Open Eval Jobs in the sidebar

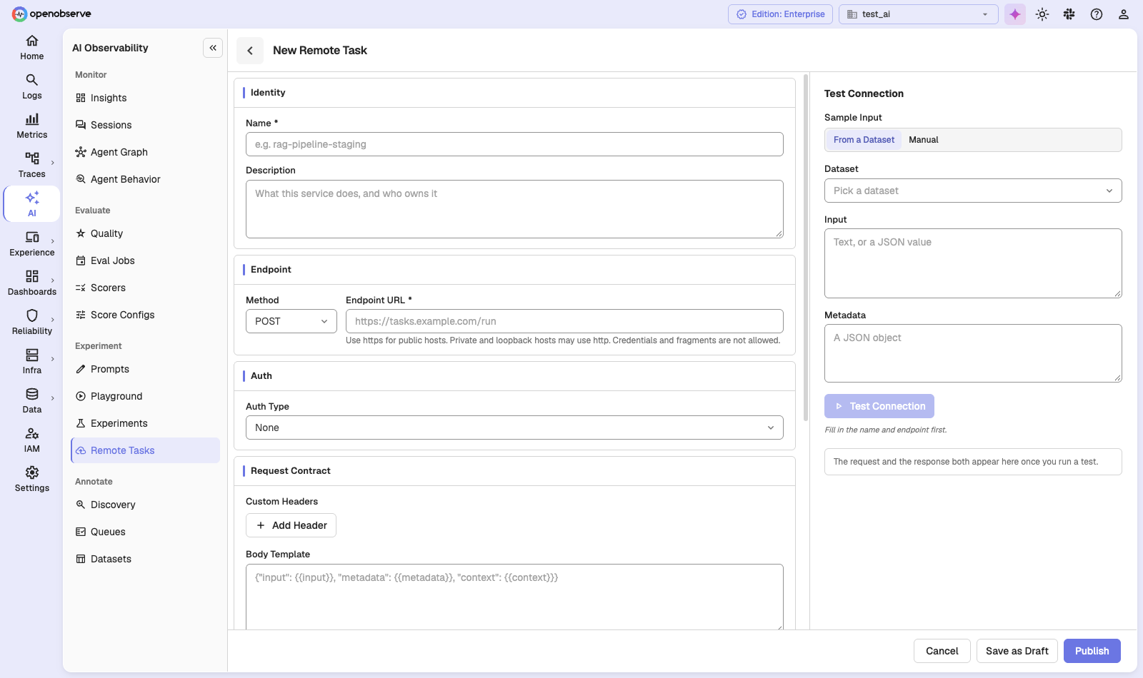[x=145, y=260]
